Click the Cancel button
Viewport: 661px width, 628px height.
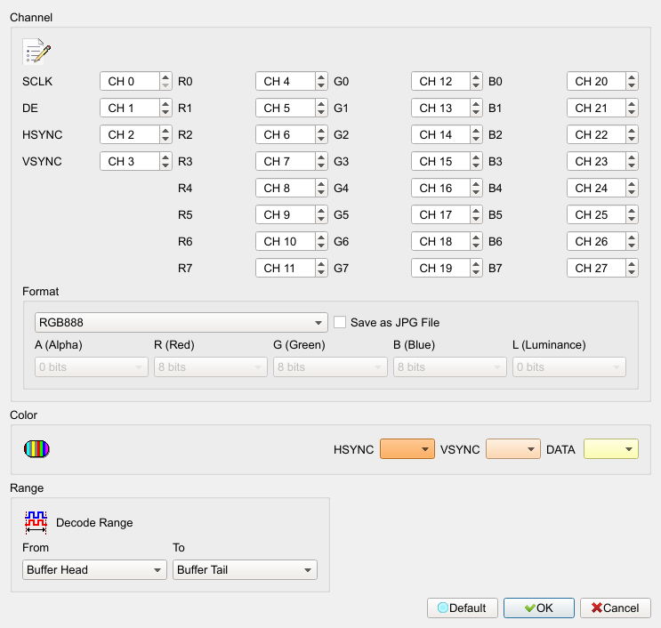tap(616, 608)
